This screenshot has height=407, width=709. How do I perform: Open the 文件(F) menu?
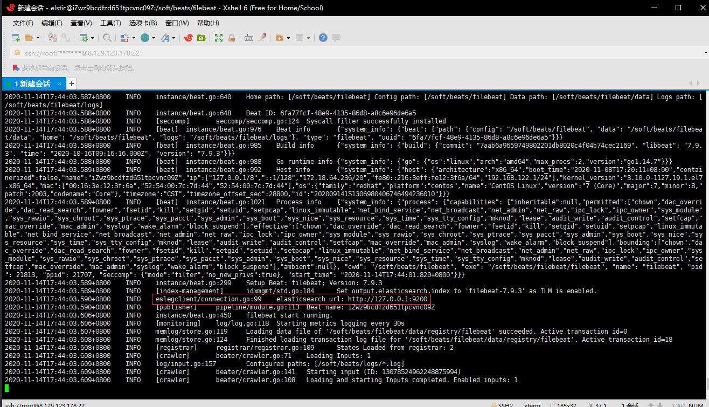(x=23, y=23)
